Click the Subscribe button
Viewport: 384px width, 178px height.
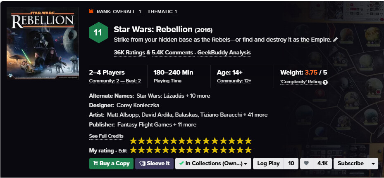[351, 164]
